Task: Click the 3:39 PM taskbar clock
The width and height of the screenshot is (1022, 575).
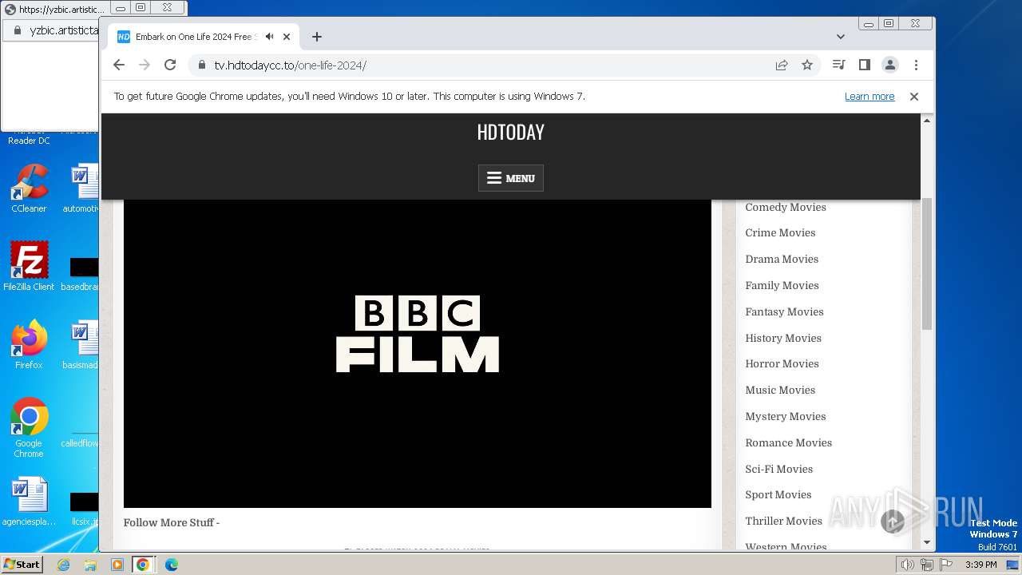Action: click(980, 565)
